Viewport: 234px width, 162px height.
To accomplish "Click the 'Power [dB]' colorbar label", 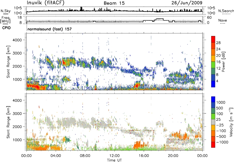I will click(223, 62).
